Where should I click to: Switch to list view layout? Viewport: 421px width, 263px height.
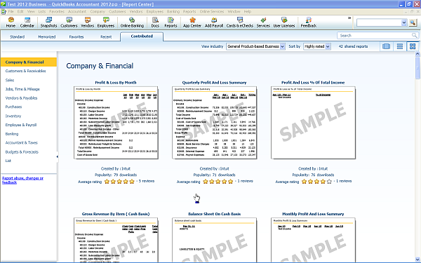click(x=400, y=46)
